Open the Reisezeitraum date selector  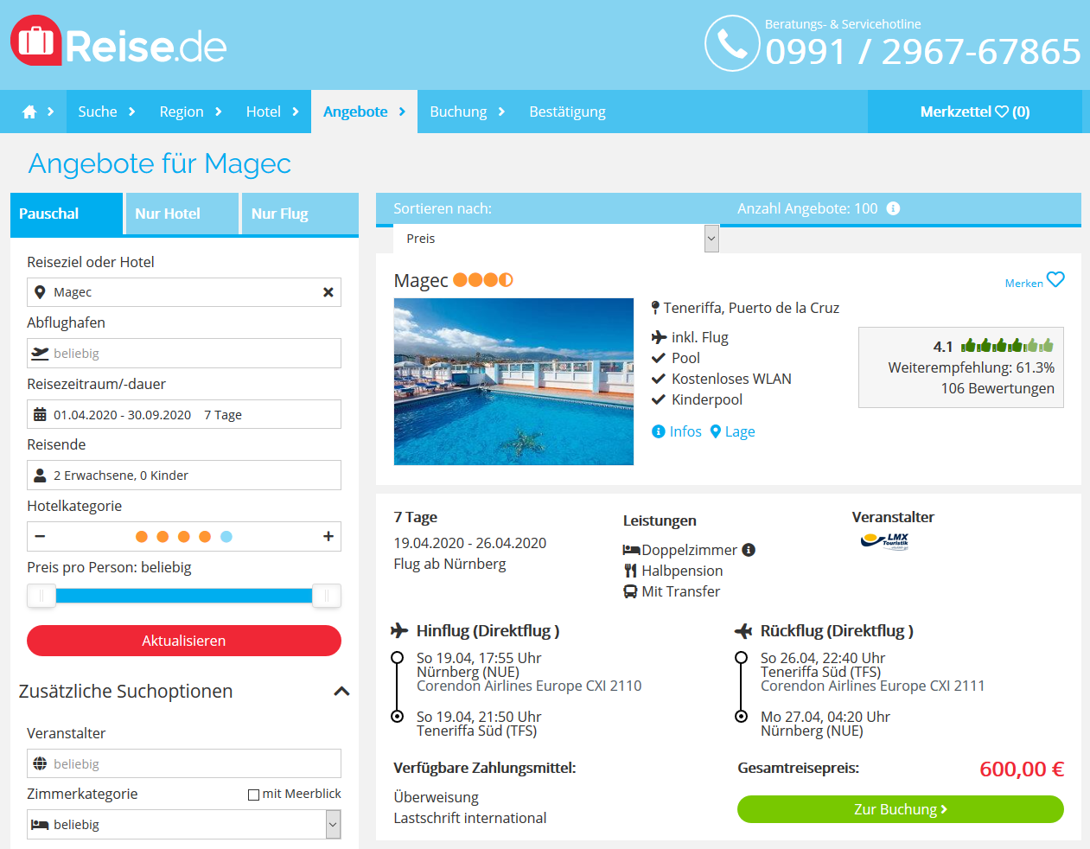pyautogui.click(x=184, y=414)
